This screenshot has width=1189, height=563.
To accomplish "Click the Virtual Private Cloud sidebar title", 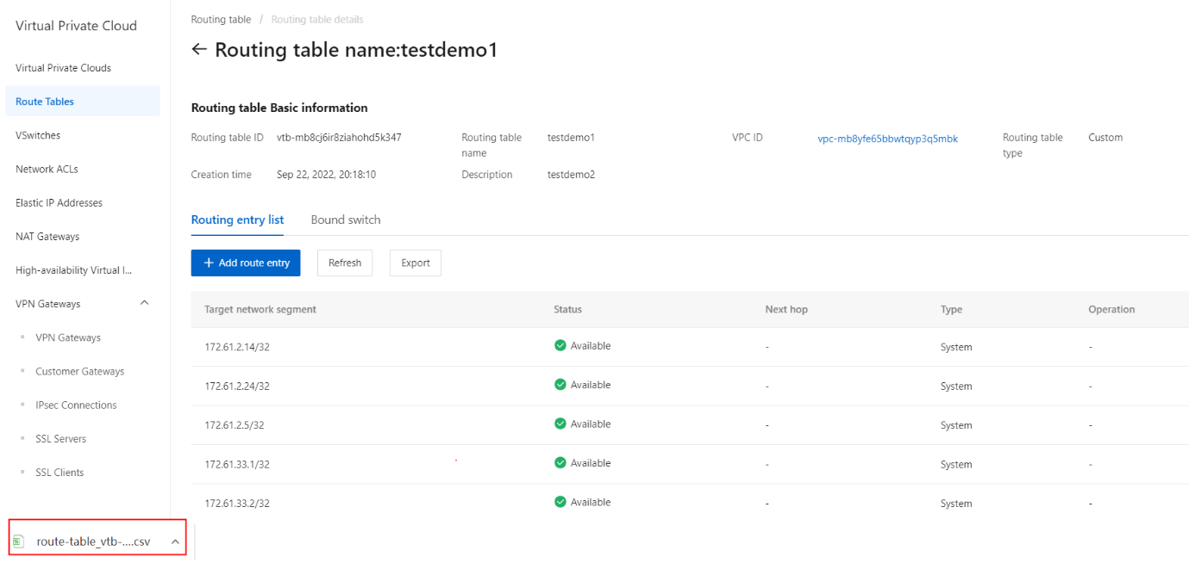I will (x=76, y=26).
